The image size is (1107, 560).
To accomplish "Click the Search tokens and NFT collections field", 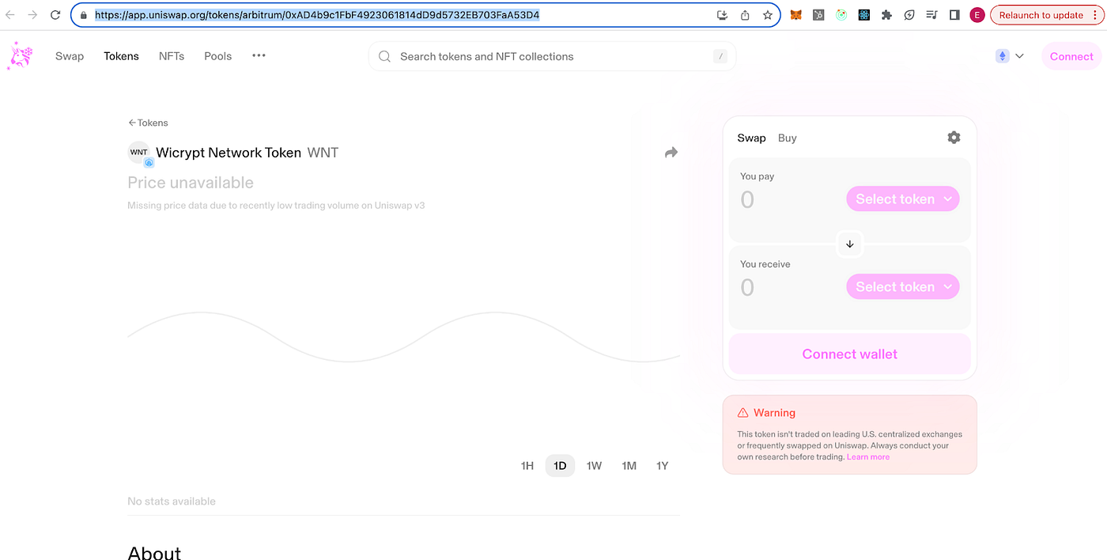I will (x=552, y=56).
